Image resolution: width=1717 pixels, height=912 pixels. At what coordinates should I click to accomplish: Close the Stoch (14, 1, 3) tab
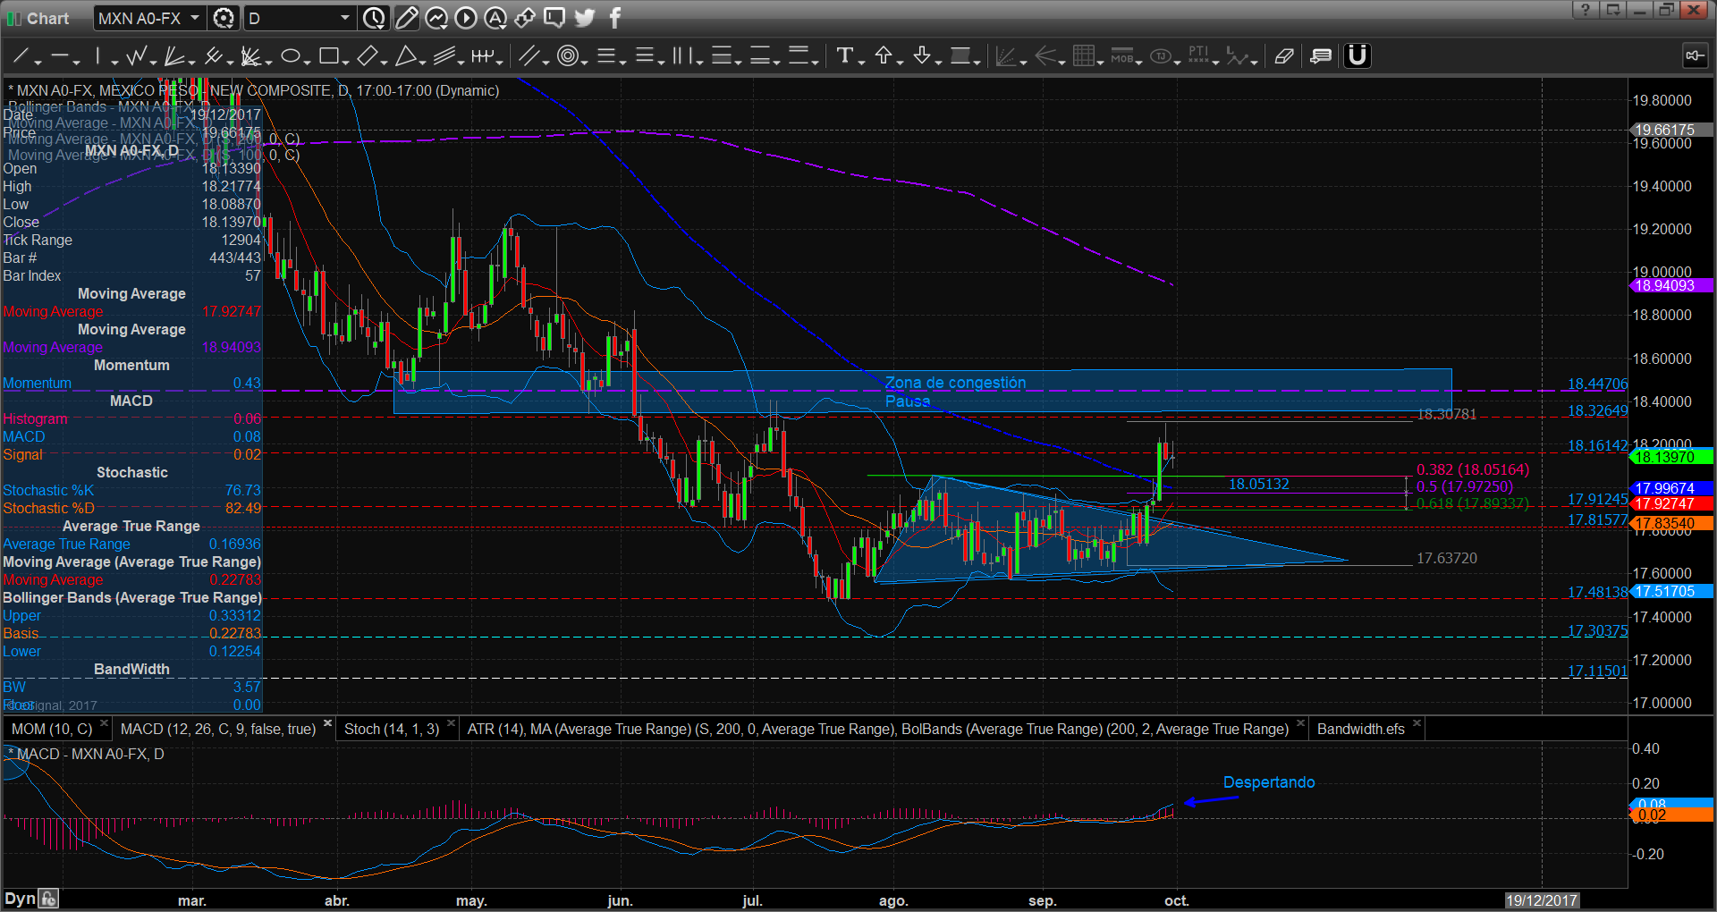[451, 723]
